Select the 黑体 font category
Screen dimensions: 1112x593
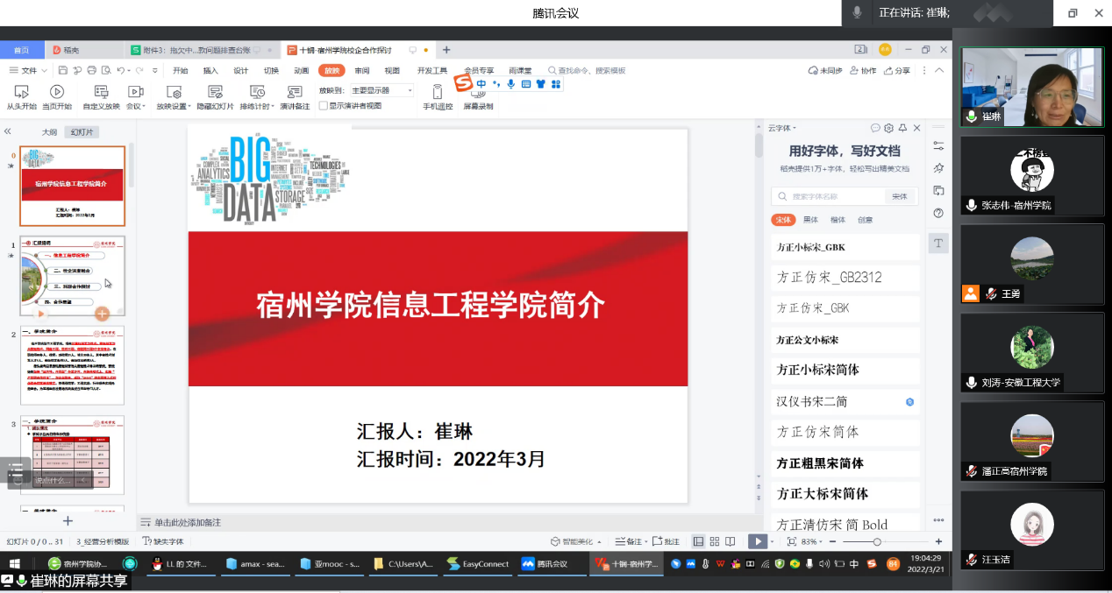pyautogui.click(x=810, y=220)
